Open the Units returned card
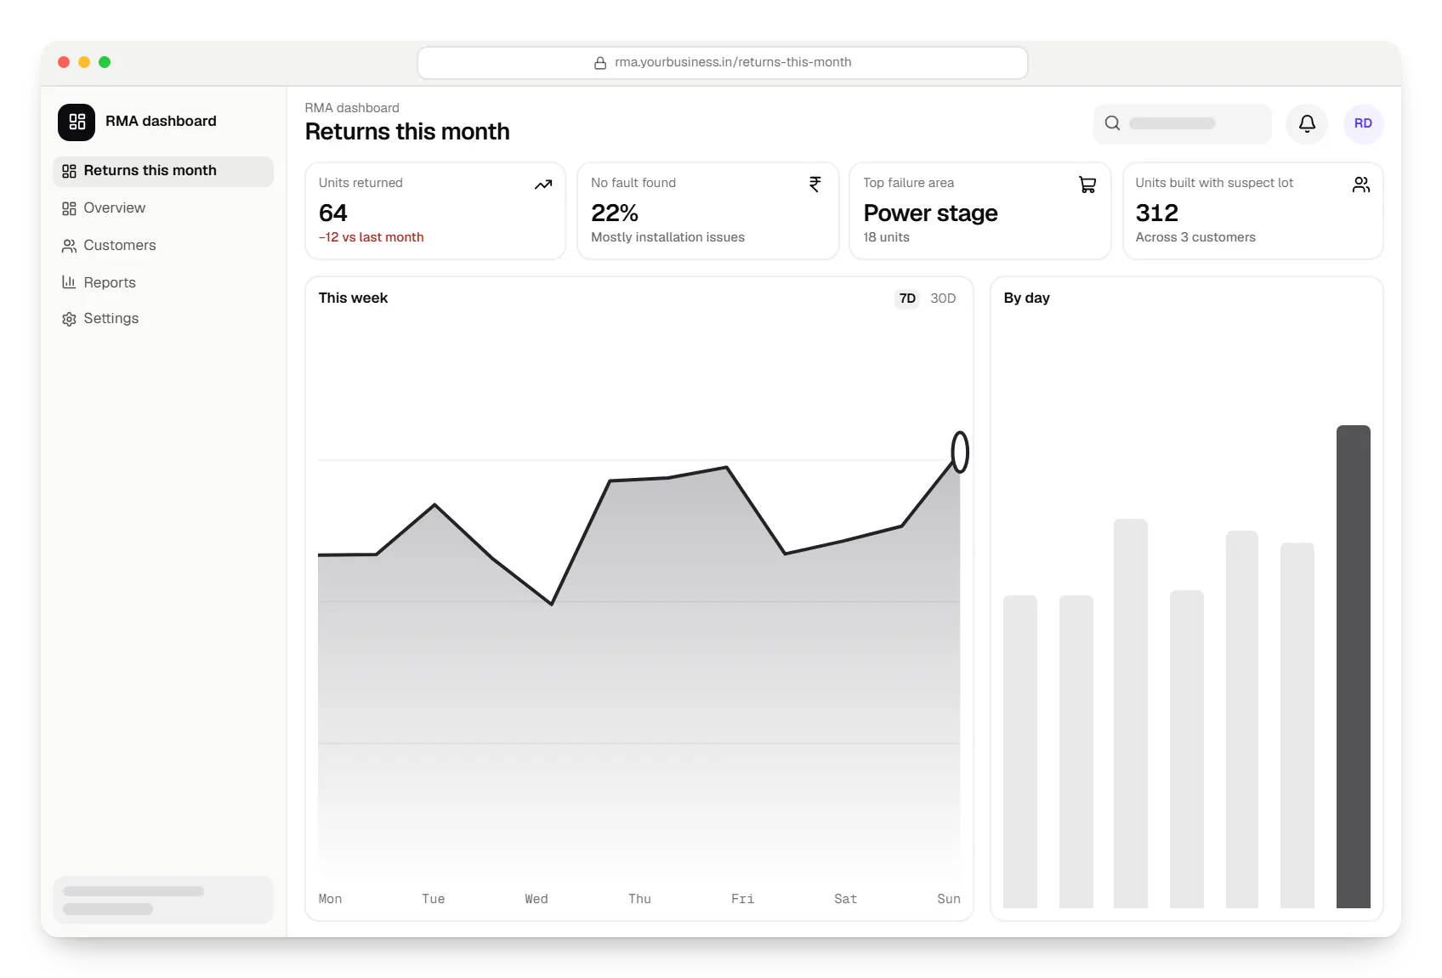1442x978 pixels. (x=435, y=211)
